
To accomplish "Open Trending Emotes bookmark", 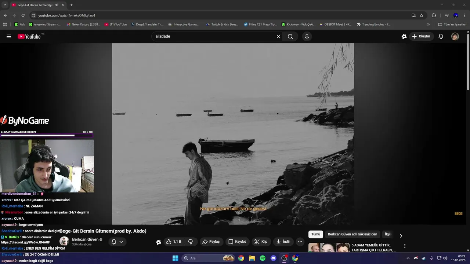I will [x=373, y=25].
